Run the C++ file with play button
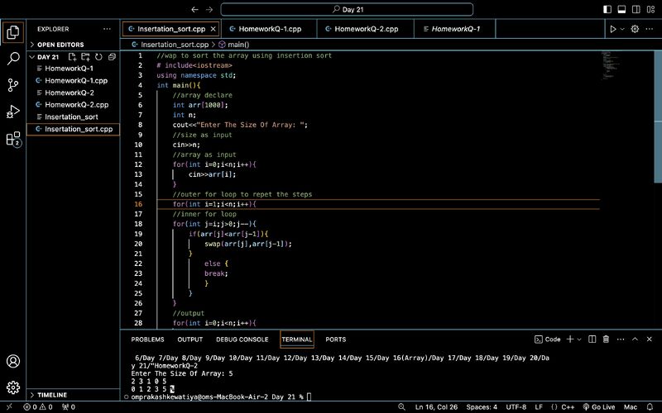Image resolution: width=662 pixels, height=413 pixels. pos(612,29)
